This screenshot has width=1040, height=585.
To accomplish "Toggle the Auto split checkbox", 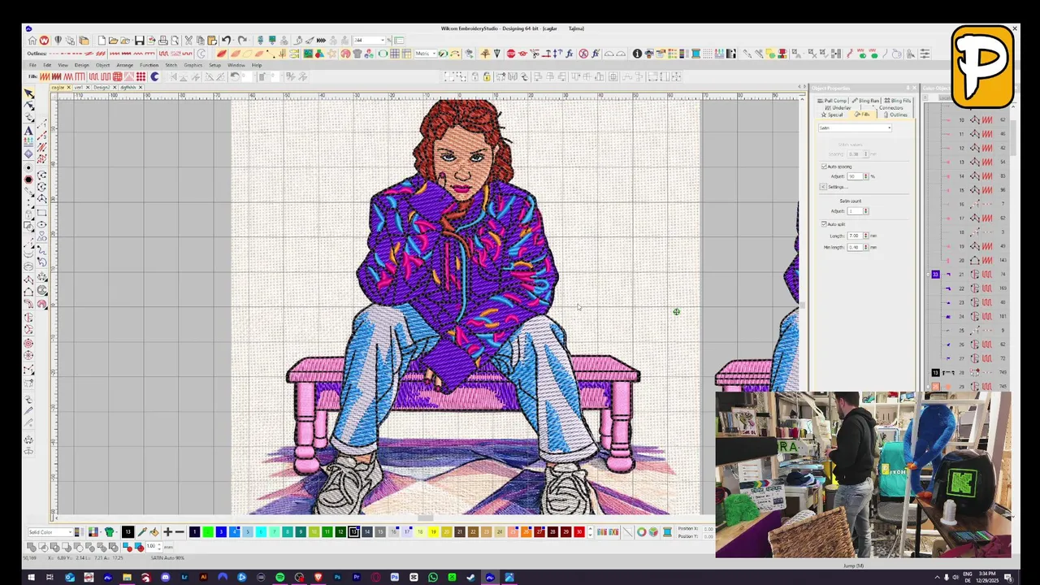I will (x=824, y=224).
